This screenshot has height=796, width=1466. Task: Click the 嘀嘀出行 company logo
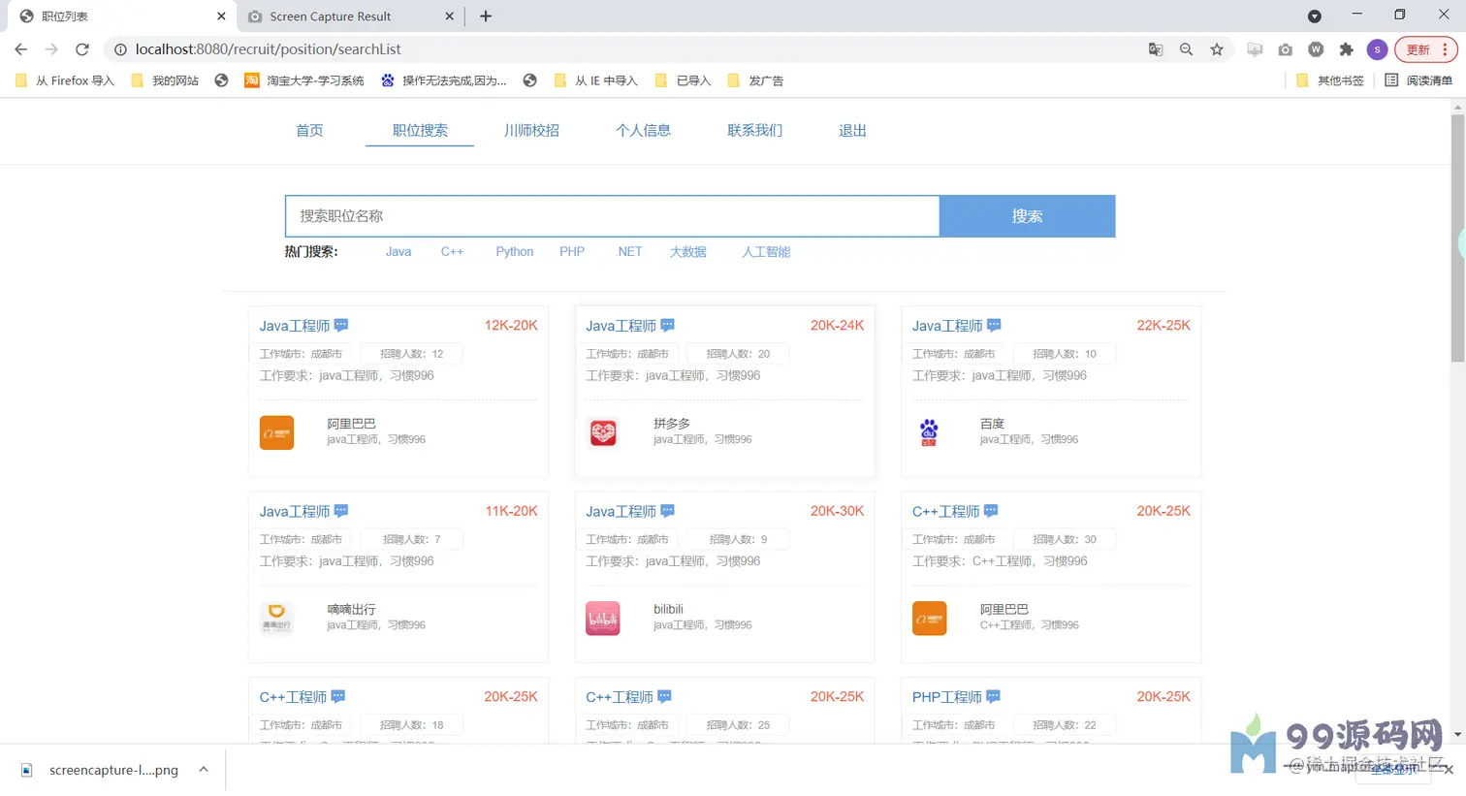(x=276, y=619)
